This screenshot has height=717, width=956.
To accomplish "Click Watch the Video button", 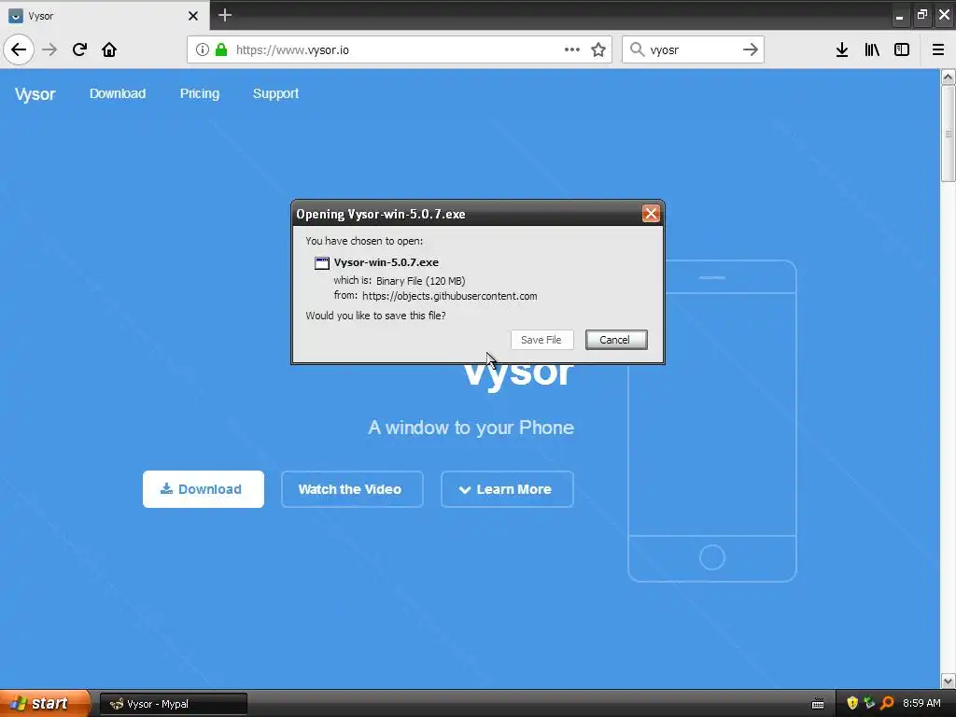I will [x=352, y=489].
